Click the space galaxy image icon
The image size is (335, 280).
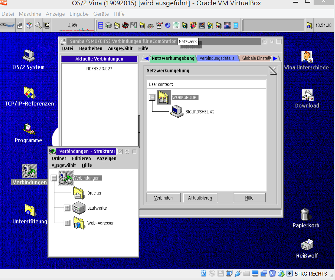227,26
